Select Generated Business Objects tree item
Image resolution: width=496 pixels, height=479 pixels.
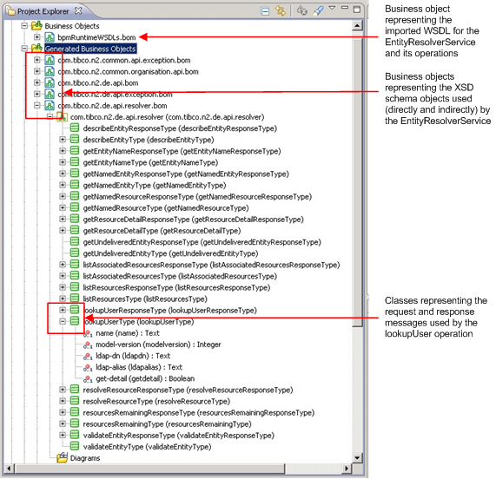click(90, 49)
